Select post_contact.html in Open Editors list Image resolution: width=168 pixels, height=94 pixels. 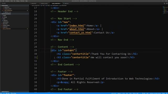(x=8, y=10)
